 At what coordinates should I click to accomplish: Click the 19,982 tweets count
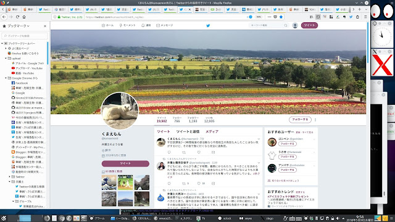tap(162, 121)
